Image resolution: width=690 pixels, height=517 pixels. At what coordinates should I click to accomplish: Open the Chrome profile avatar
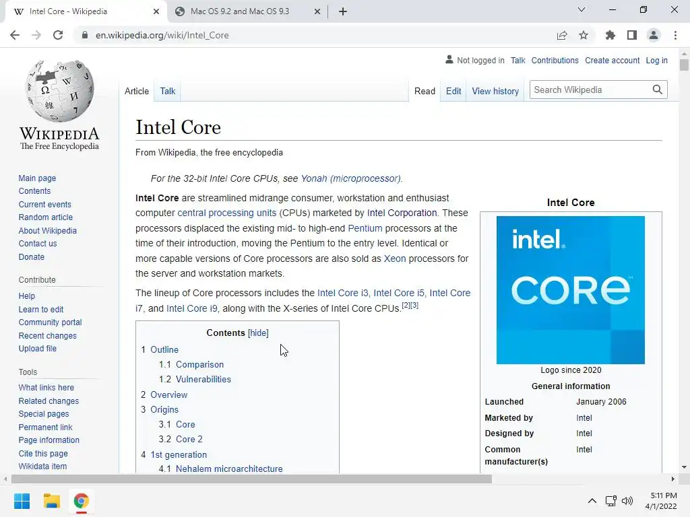pyautogui.click(x=654, y=35)
